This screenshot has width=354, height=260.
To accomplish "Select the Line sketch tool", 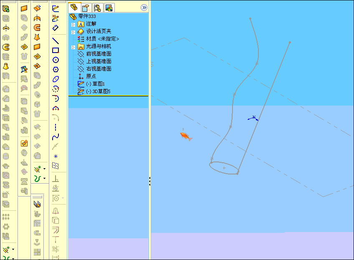I will [56, 41].
